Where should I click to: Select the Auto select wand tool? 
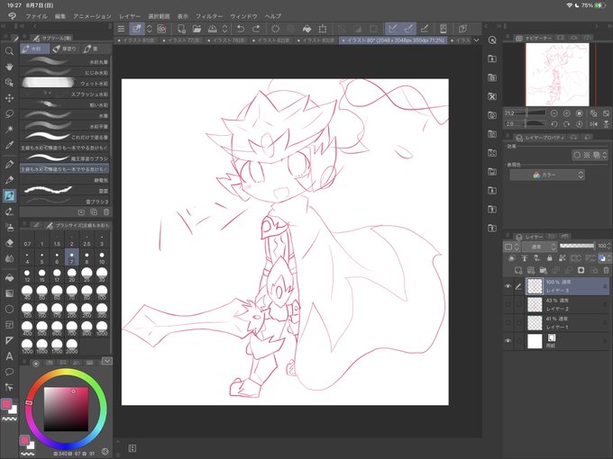coord(9,130)
